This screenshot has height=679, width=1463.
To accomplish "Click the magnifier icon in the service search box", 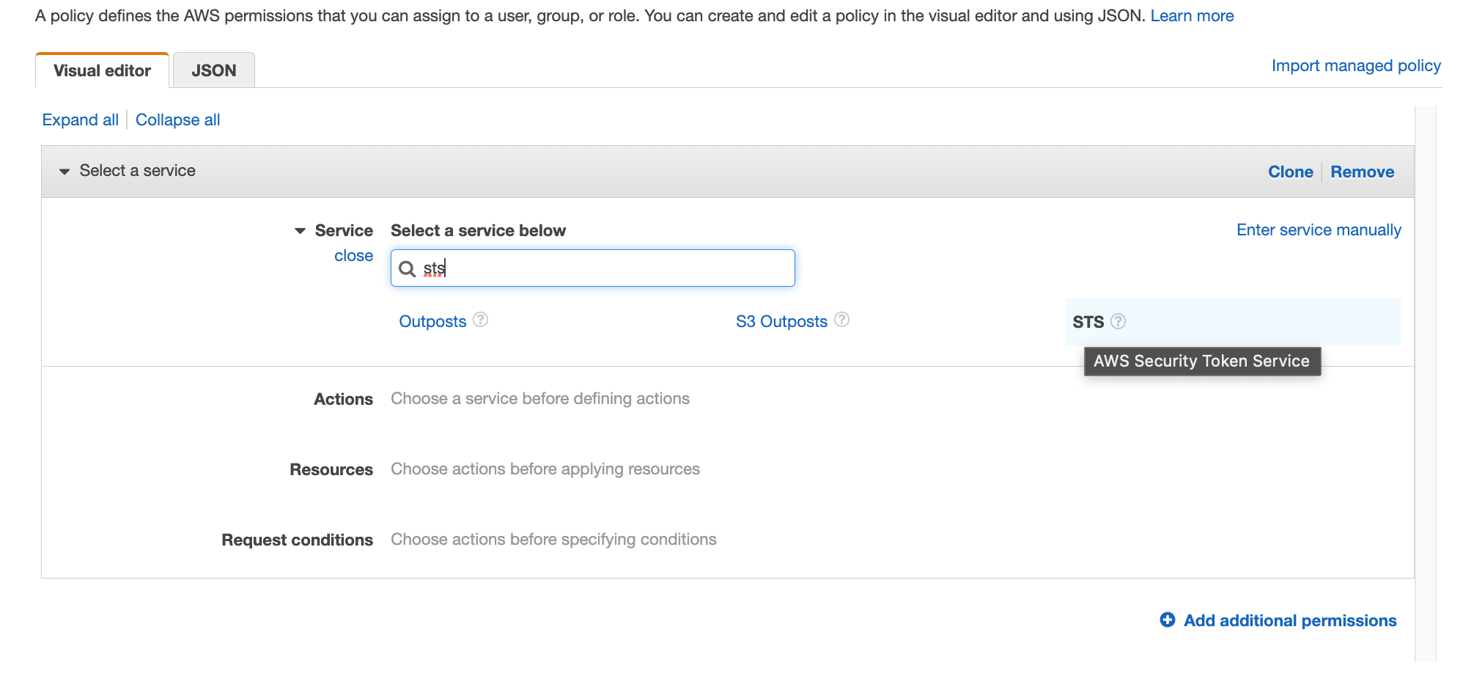I will [408, 268].
